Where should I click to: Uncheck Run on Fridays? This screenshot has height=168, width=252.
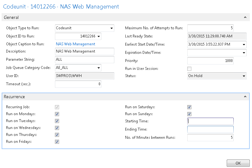57,142
